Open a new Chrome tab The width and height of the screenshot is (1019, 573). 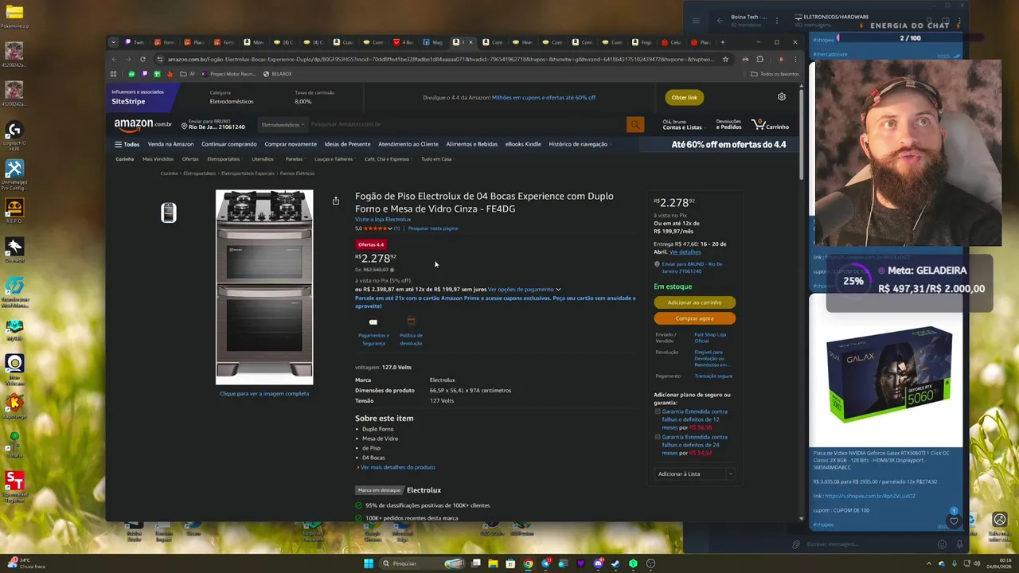click(723, 42)
